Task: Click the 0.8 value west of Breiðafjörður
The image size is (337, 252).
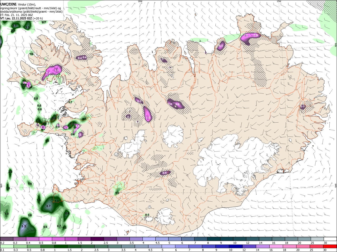Action: 36,98
